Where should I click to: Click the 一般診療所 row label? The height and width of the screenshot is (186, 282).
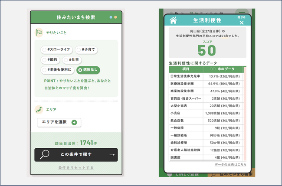(179, 135)
